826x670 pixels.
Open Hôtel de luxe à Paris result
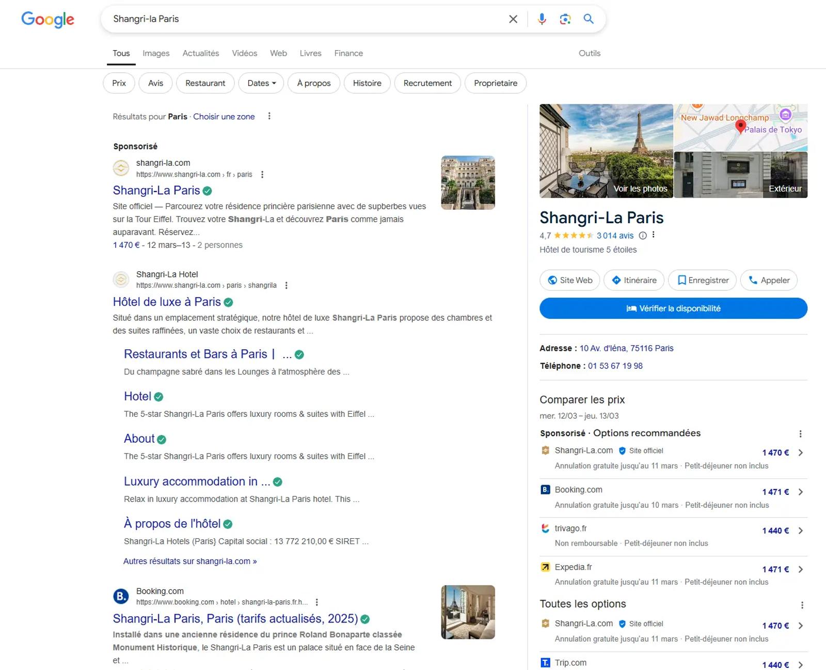click(x=167, y=302)
